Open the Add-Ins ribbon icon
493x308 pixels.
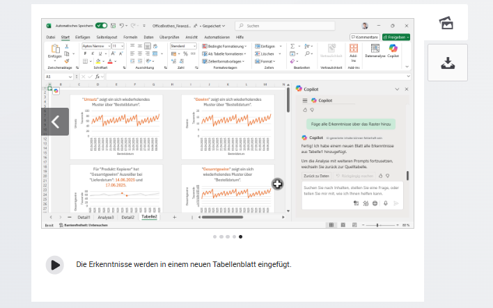tap(354, 53)
